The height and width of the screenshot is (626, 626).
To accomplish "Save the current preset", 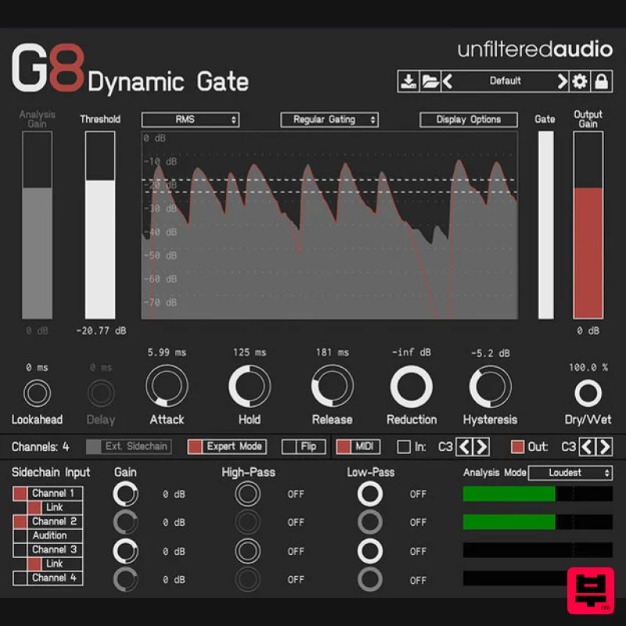I will (408, 81).
